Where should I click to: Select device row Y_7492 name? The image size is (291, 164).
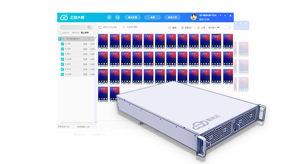pyautogui.click(x=68, y=44)
